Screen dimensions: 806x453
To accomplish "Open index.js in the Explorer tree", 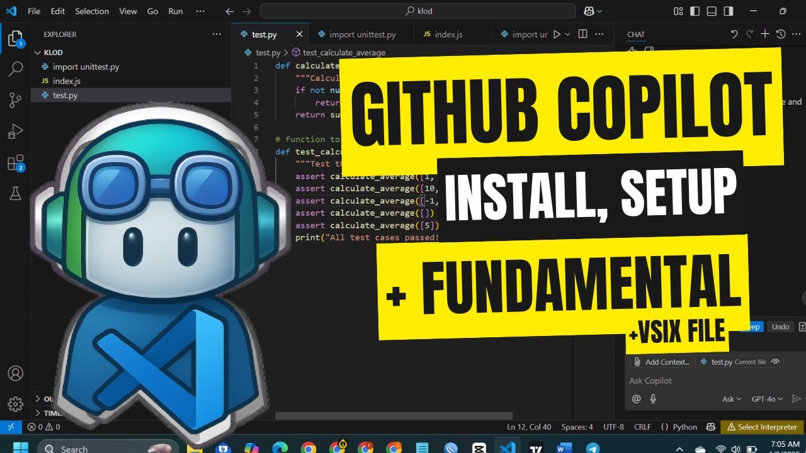I will (66, 81).
